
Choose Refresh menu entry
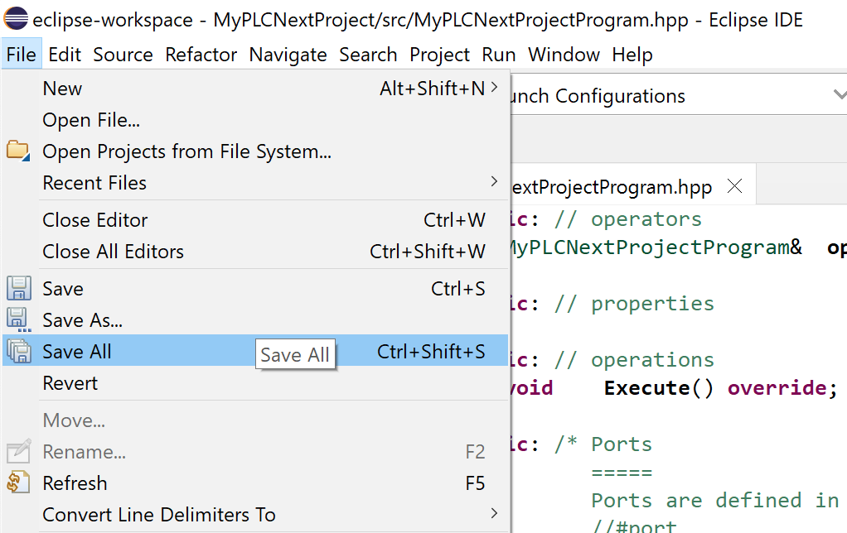255,483
